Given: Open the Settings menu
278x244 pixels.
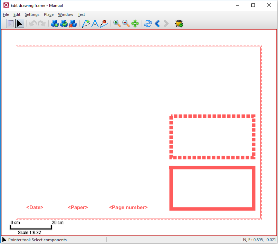Looking at the screenshot, I should [32, 14].
